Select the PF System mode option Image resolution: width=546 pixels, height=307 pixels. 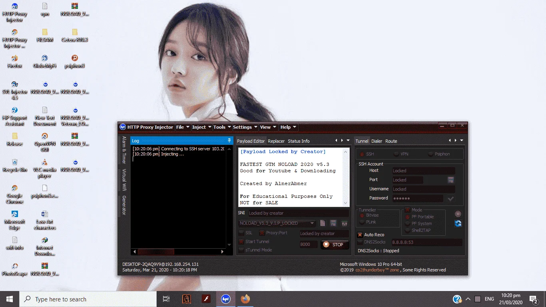coord(408,223)
